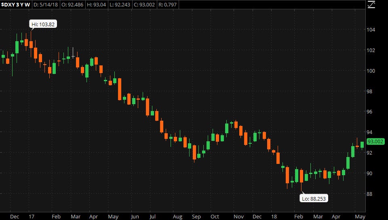The height and width of the screenshot is (220, 388).
Task: Click the latest green candle at chart's right edge
Action: [x=362, y=145]
